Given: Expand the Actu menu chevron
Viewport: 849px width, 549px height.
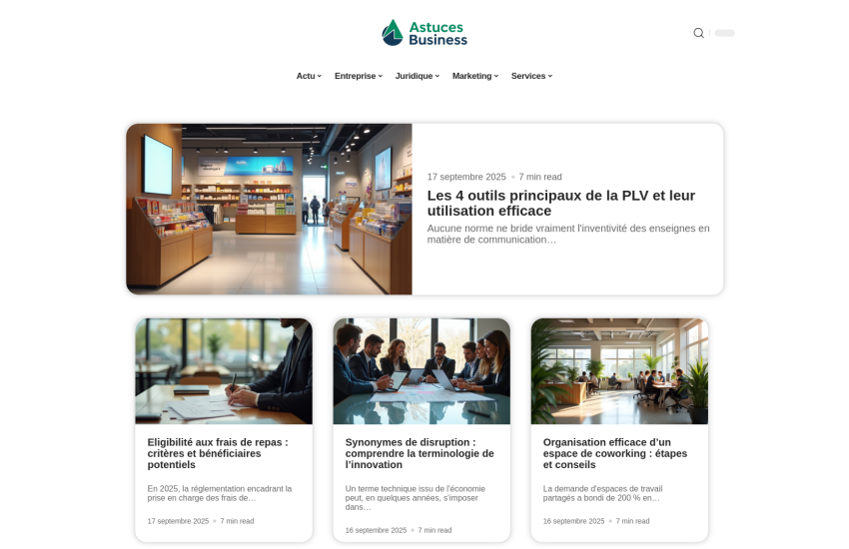Looking at the screenshot, I should [320, 76].
